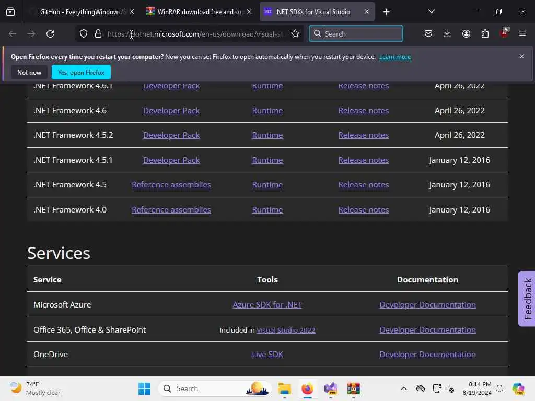Open the taskbar weather widget
Image resolution: width=535 pixels, height=401 pixels.
[35, 388]
